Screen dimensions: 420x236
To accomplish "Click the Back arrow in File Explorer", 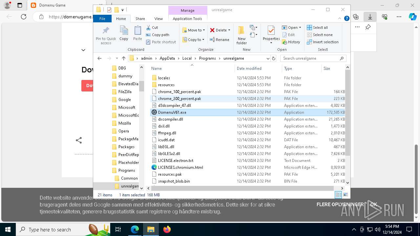I will tap(99, 58).
